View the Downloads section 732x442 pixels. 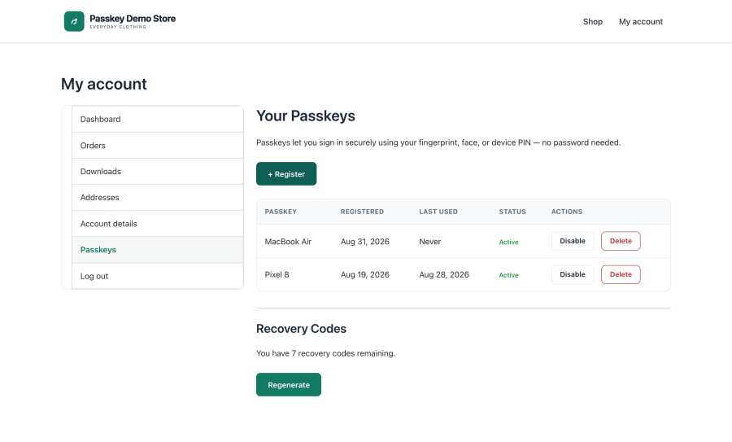pos(157,172)
